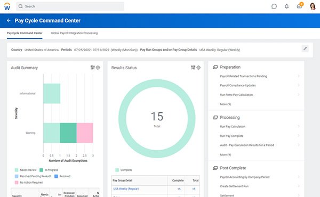The width and height of the screenshot is (320, 197).
Task: Open Run Retro Pay Calculation
Action: [x=236, y=95]
